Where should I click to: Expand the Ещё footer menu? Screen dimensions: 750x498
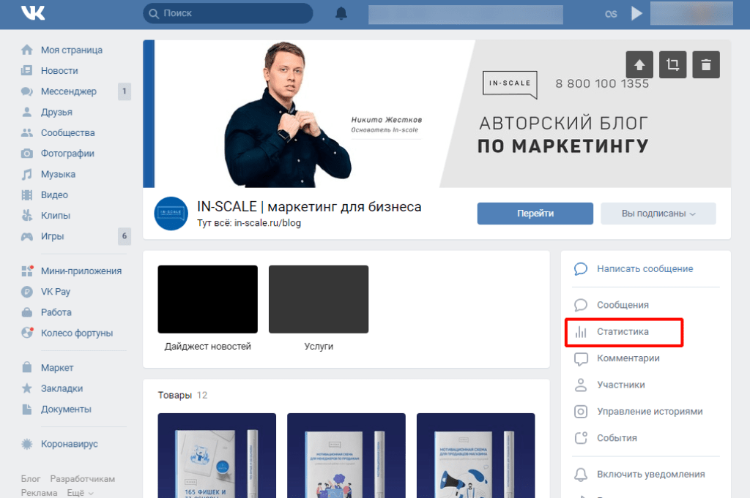(80, 493)
